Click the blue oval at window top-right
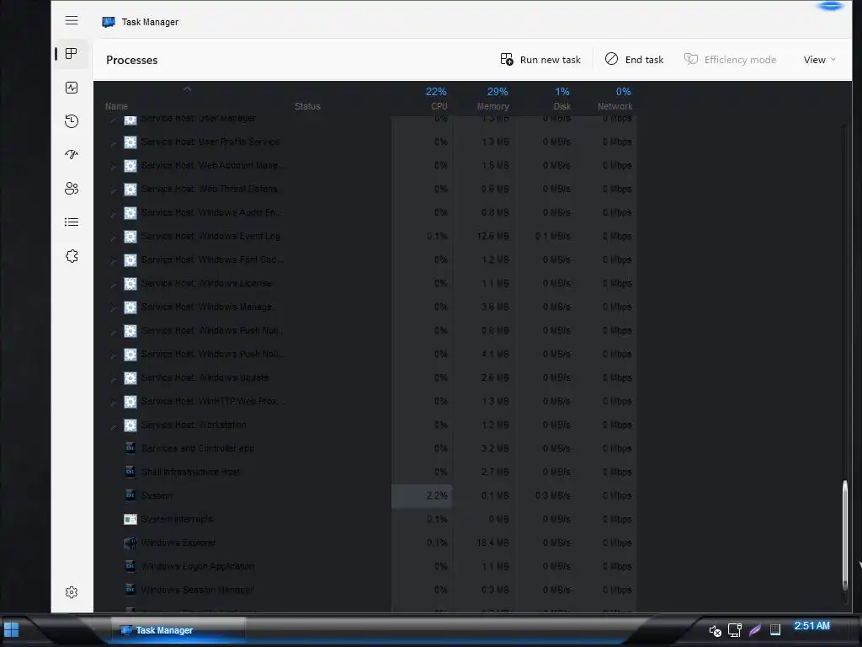The width and height of the screenshot is (862, 647). (x=831, y=6)
